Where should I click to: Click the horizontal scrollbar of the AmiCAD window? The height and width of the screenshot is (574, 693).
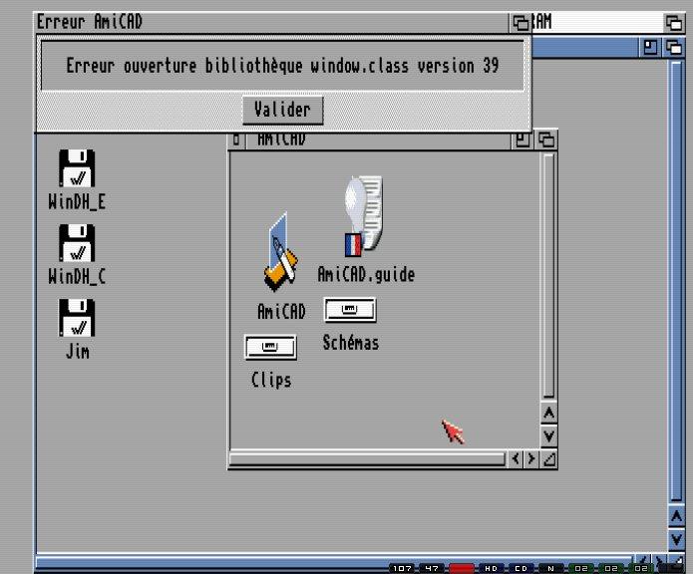tap(367, 459)
